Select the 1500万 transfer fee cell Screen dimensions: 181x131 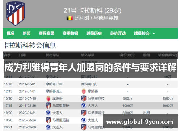(x=168, y=98)
